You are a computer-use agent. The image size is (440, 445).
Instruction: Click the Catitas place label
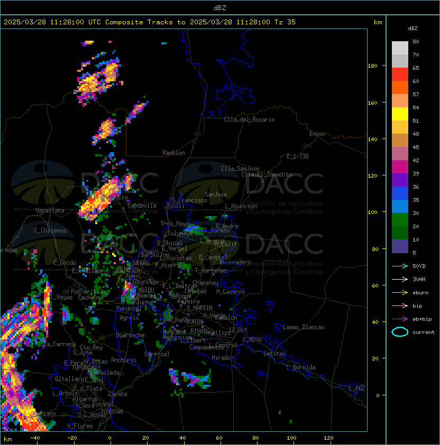[274, 354]
